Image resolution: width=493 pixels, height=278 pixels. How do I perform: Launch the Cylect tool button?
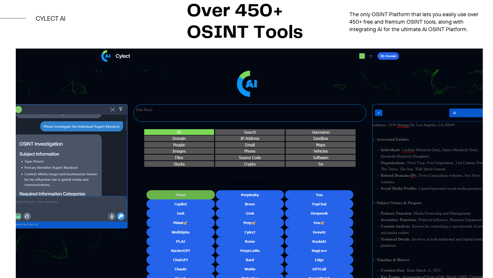250,232
